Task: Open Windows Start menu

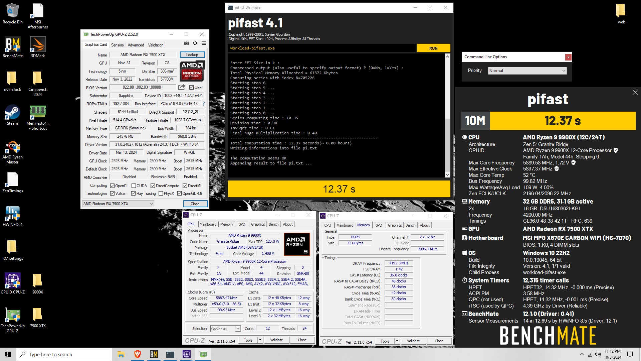Action: [8, 354]
